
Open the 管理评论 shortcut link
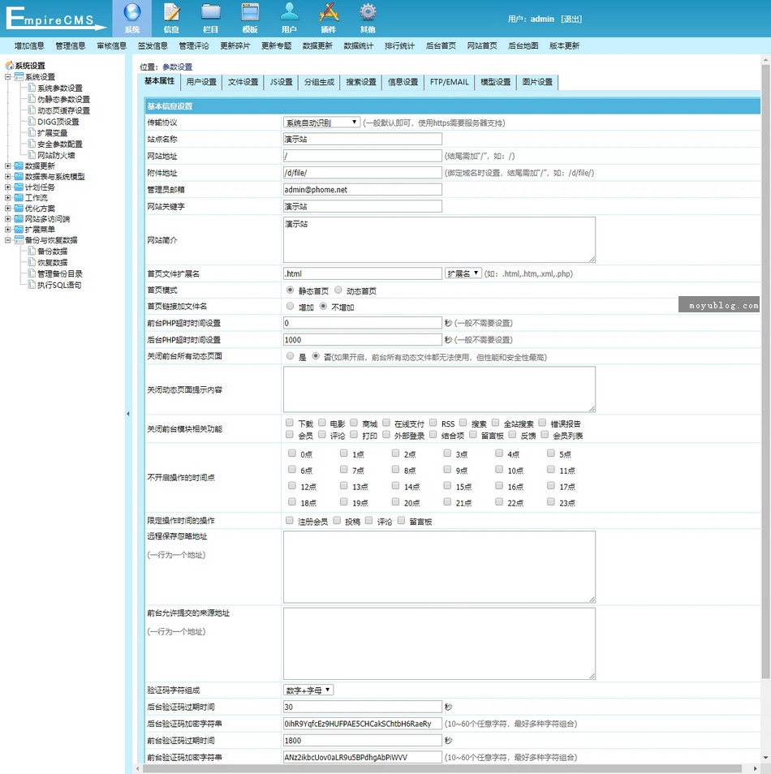(194, 46)
